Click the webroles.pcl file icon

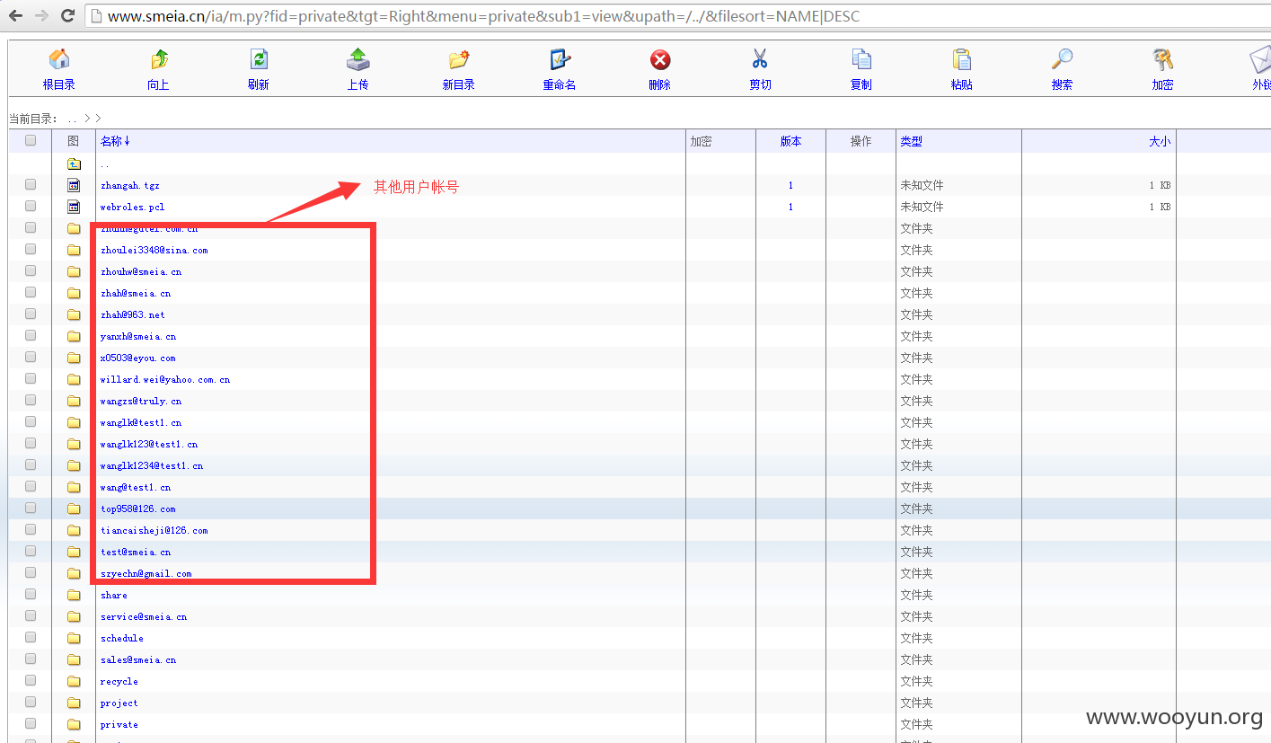tap(74, 207)
